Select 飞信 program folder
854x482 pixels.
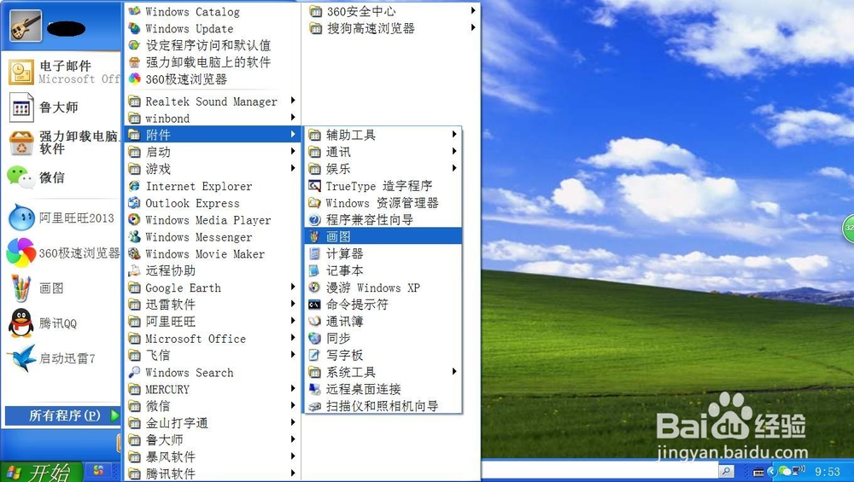click(213, 355)
